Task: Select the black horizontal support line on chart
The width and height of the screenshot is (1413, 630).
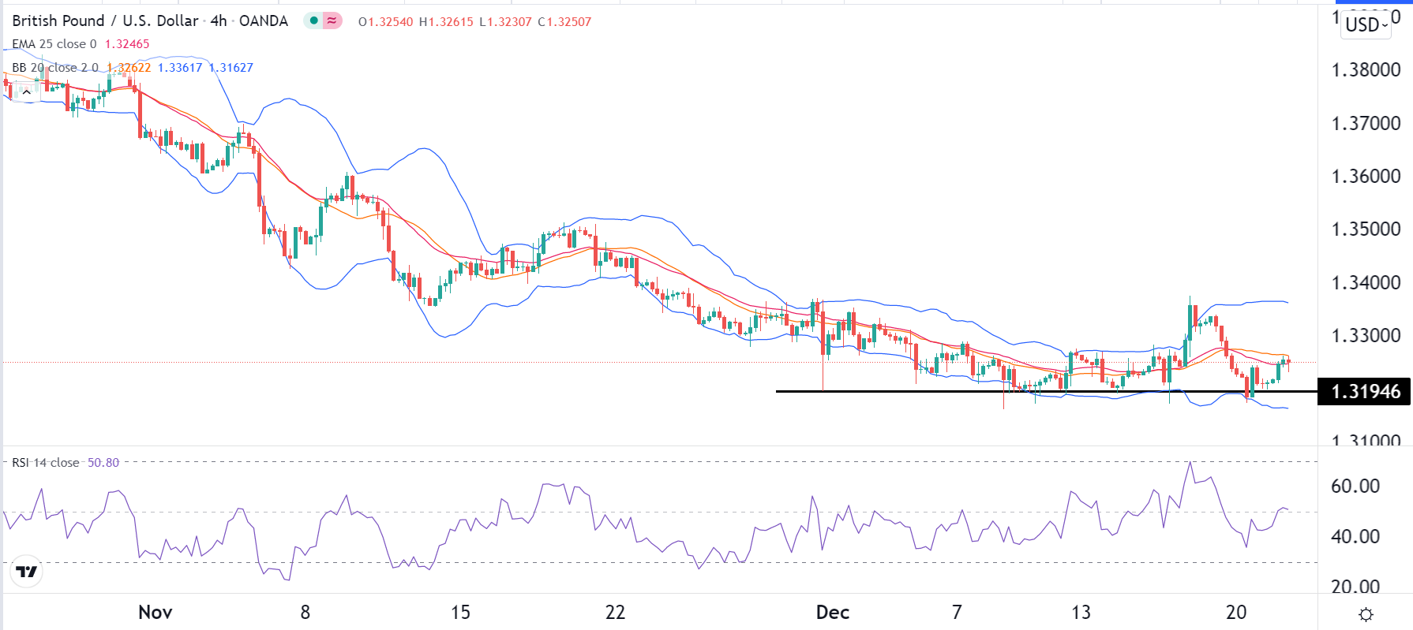Action: point(1046,391)
